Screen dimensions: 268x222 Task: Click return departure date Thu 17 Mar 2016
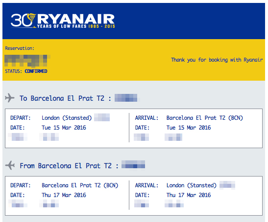64,195
